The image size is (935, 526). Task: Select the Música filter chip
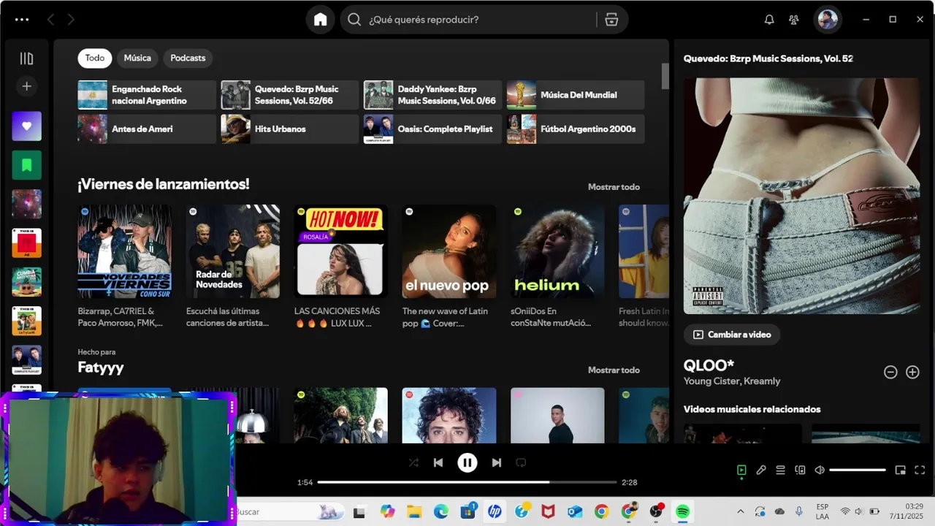[x=137, y=58]
